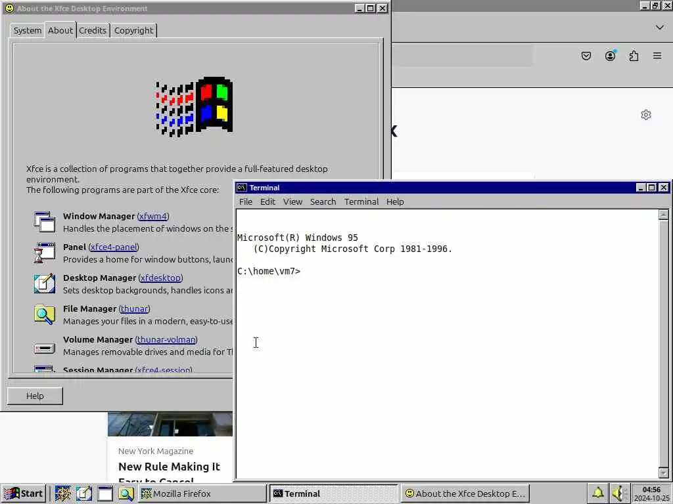673x504 pixels.
Task: Open Firefox extensions puzzle icon
Action: tap(634, 56)
